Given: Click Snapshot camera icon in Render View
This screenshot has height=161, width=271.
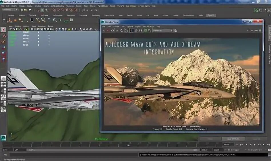Looking at the screenshot, I should coord(113,30).
